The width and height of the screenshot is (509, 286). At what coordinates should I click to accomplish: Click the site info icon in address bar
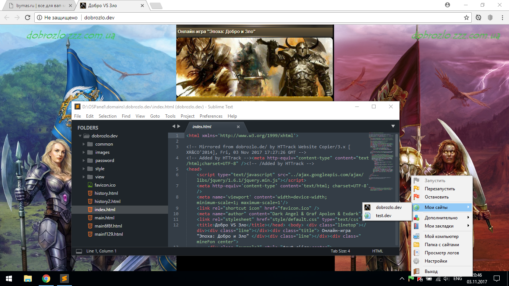tap(40, 18)
